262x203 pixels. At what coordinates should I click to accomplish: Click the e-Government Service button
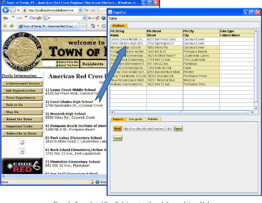[22, 83]
